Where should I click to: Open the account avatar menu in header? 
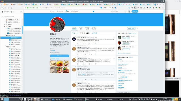pyautogui.click(x=129, y=11)
